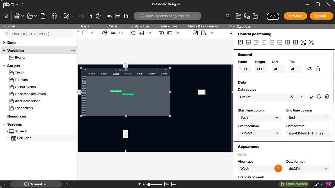335x188 pixels.
Task: Click the Synchronized status button
Action: click(294, 184)
